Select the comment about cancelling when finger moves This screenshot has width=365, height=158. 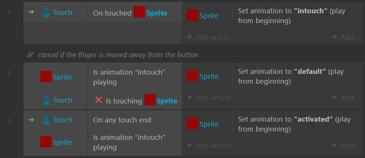113,55
